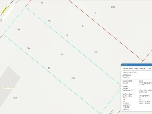The width and height of the screenshot is (152, 114).
Task: Click lot number 49 on map
Action: click(x=67, y=35)
